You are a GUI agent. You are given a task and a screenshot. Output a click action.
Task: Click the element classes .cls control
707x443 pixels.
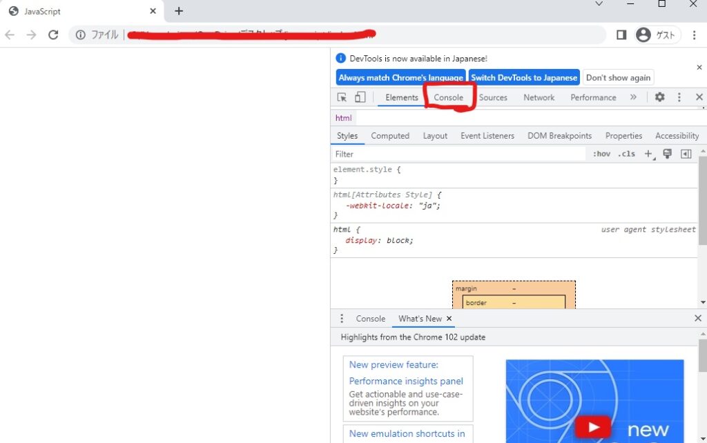click(626, 154)
